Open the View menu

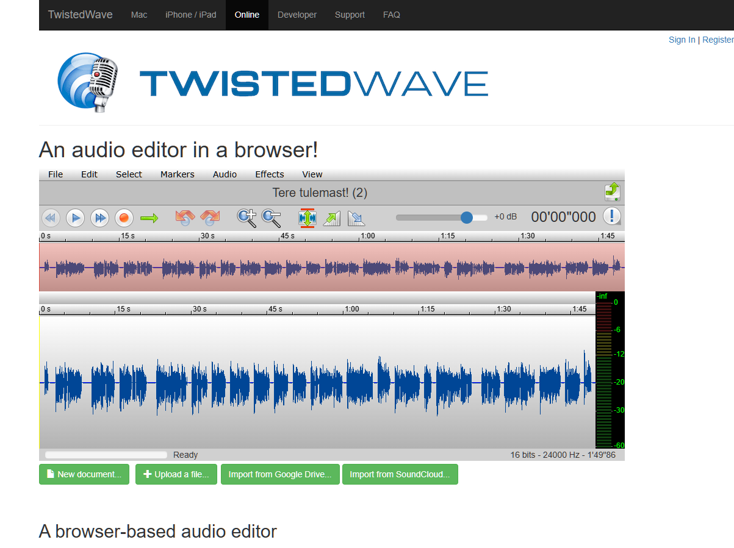click(x=312, y=174)
